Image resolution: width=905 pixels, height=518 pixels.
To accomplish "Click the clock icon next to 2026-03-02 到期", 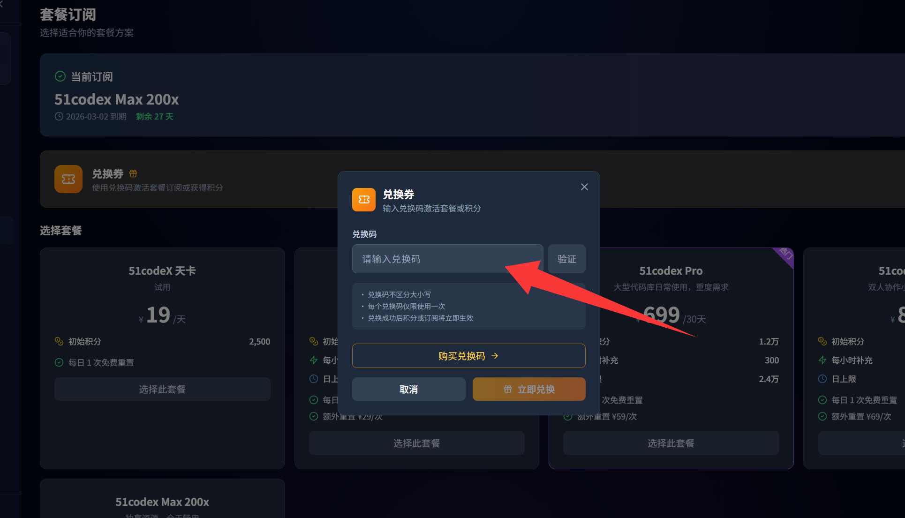I will pyautogui.click(x=59, y=116).
